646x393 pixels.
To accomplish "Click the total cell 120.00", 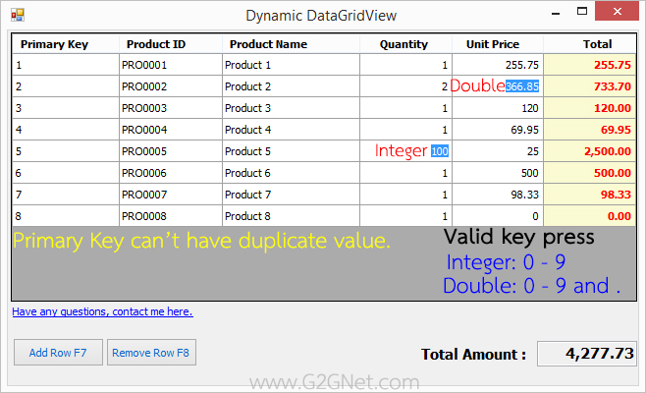I will pyautogui.click(x=590, y=108).
